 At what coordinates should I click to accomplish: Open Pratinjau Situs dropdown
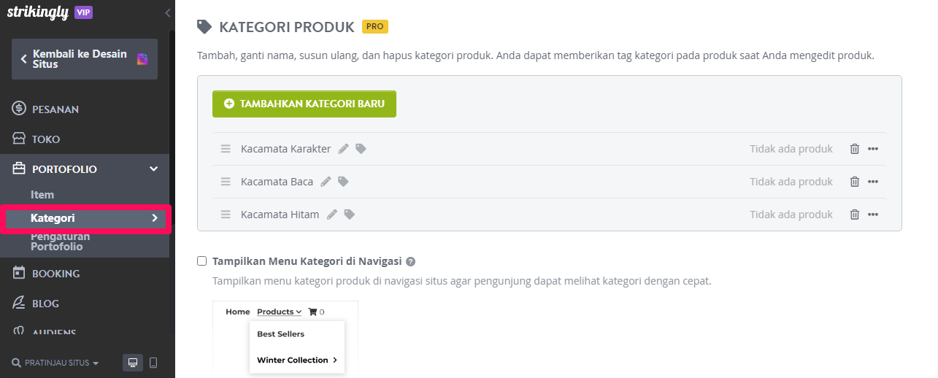[x=55, y=363]
